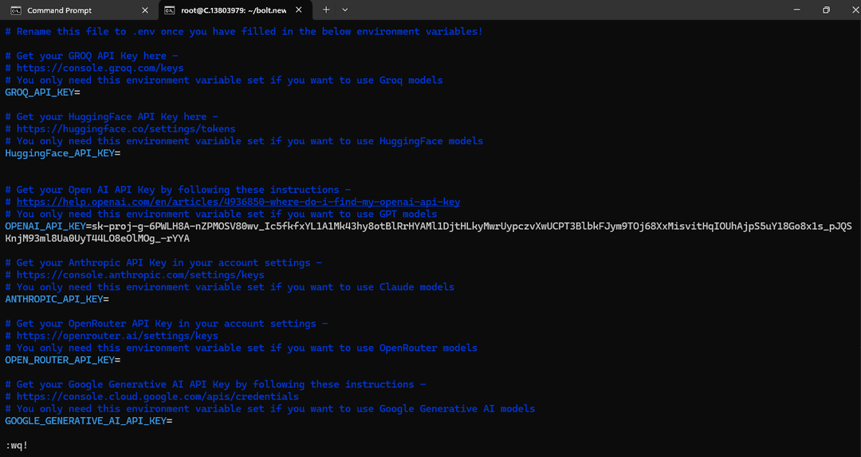Screen dimensions: 861x457
Task: Minimize the terminal window
Action: [x=796, y=10]
